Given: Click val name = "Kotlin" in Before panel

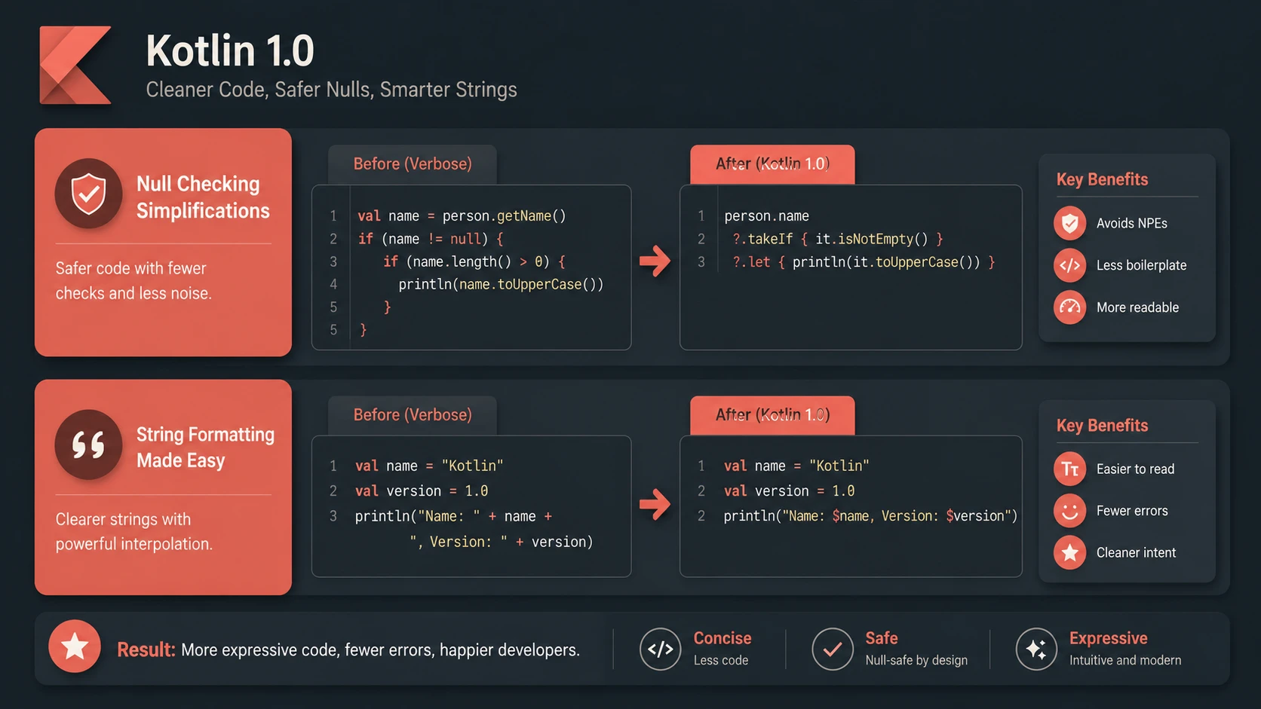Looking at the screenshot, I should pos(429,466).
